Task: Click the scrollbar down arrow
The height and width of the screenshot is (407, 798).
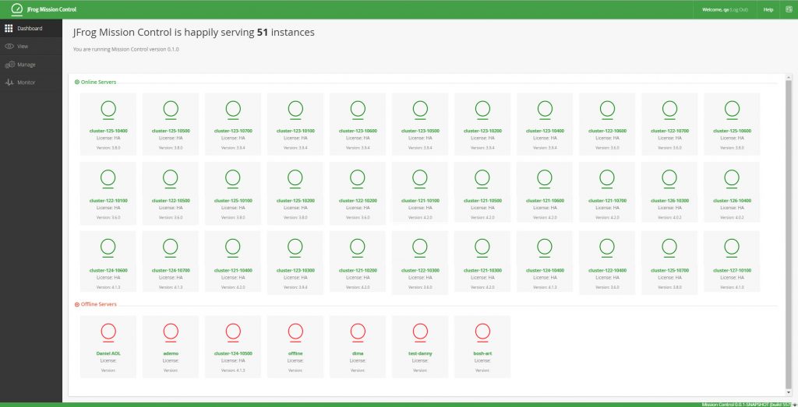Action: point(789,392)
